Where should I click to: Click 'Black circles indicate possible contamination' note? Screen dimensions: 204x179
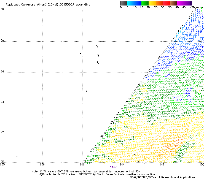tap(126, 174)
